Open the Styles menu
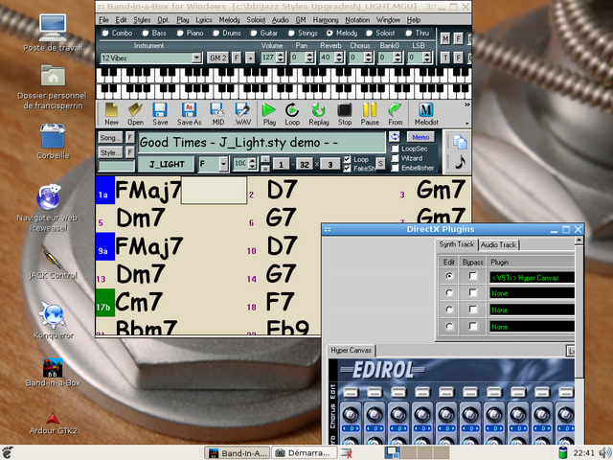 142,20
